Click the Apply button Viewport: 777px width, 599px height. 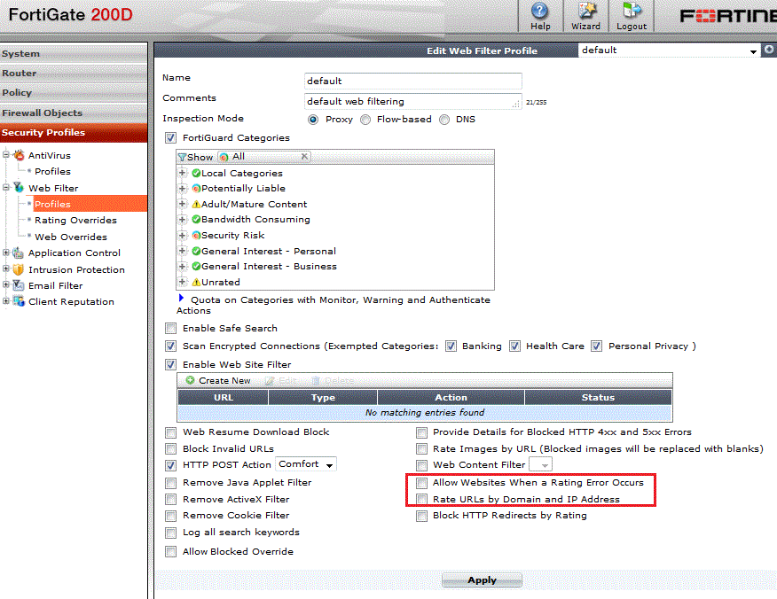click(x=482, y=580)
